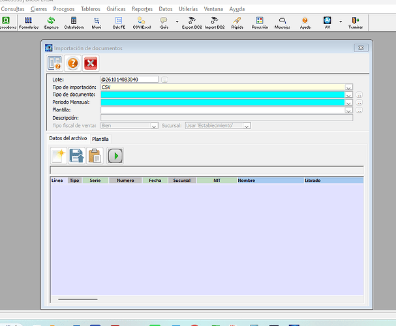
Task: Click the Serie column header
Action: 95,181
